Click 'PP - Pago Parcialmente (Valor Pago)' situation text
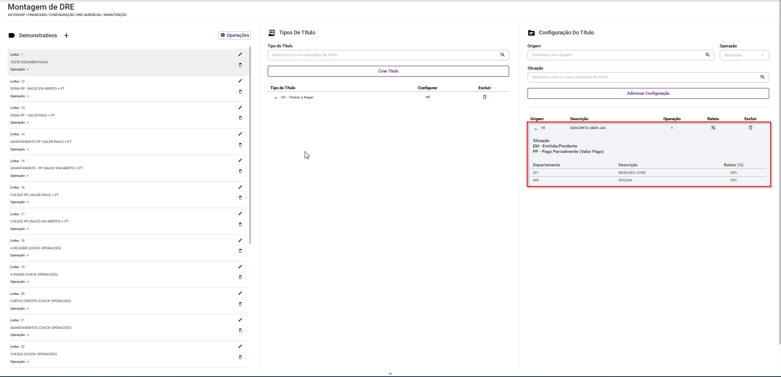Screen dimensions: 781x377 coord(568,152)
